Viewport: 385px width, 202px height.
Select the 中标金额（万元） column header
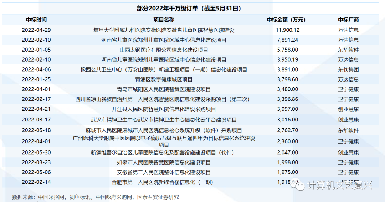point(286,20)
